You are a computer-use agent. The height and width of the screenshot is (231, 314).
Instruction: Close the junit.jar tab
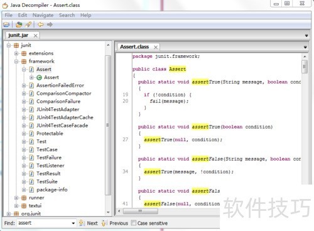click(x=36, y=36)
